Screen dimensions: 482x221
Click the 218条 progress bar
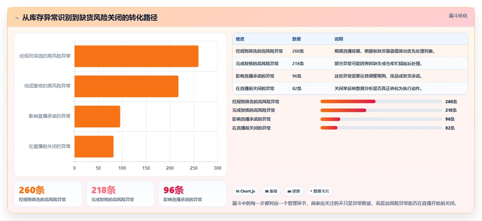coord(381,110)
